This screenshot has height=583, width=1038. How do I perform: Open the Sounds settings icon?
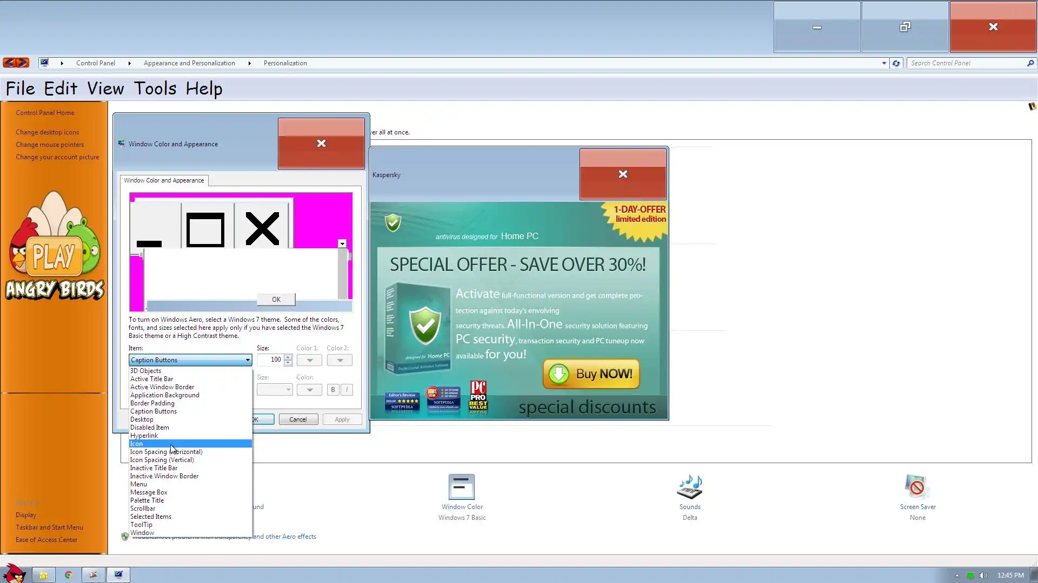coord(689,487)
